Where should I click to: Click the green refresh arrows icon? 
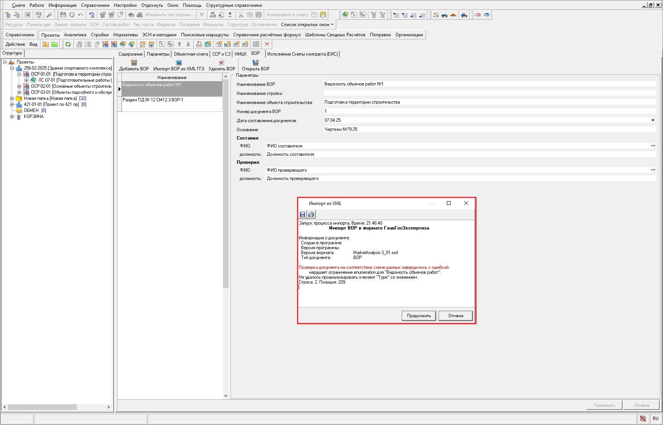(x=68, y=44)
